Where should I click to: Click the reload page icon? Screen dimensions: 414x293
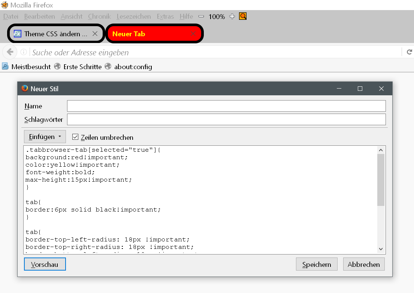click(409, 52)
